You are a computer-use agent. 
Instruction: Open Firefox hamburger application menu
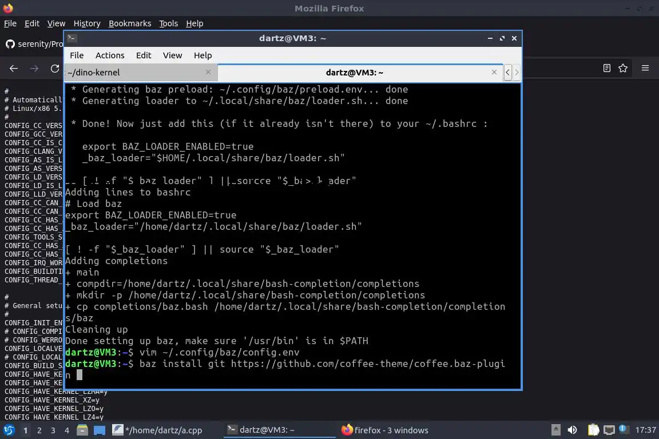645,68
